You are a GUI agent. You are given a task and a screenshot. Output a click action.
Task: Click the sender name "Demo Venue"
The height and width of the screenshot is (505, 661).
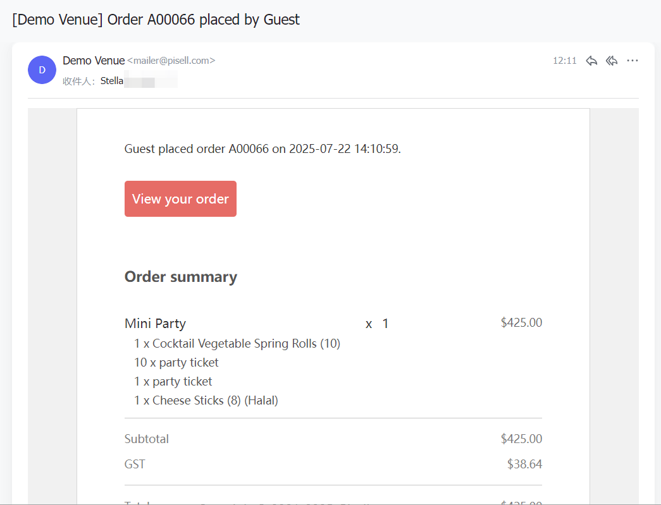click(x=94, y=61)
